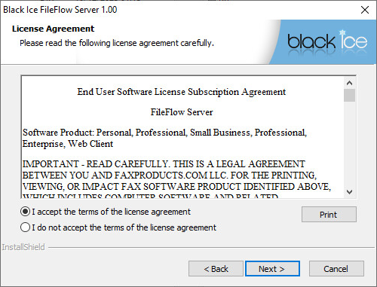Go to the previous step with Back
This screenshot has width=377, height=287.
[x=216, y=269]
